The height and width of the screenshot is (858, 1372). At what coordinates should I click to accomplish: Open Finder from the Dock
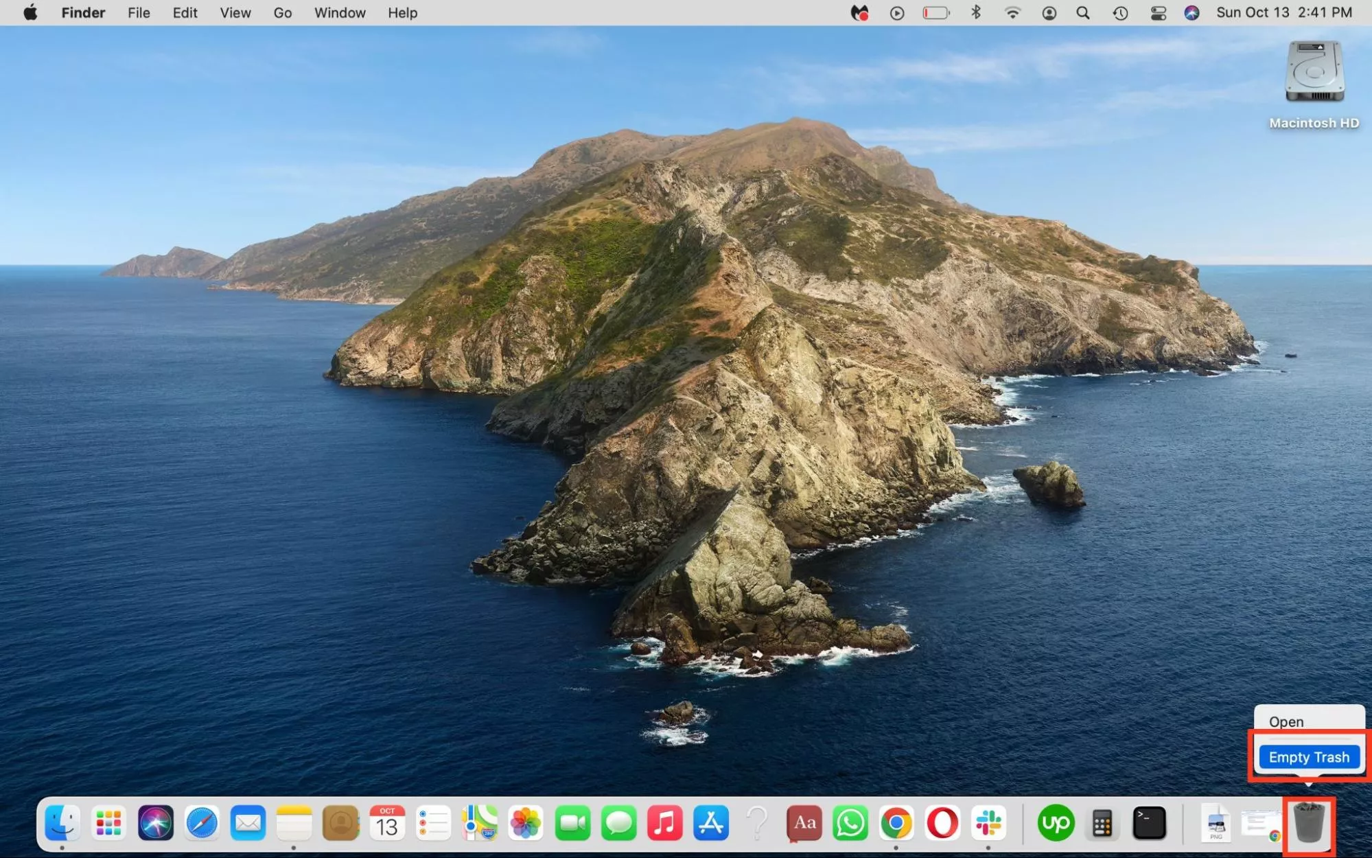(x=62, y=822)
